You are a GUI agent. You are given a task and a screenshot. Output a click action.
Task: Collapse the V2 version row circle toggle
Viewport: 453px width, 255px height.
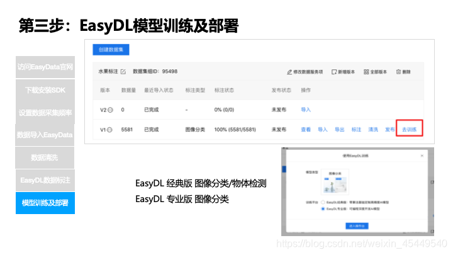pos(110,110)
